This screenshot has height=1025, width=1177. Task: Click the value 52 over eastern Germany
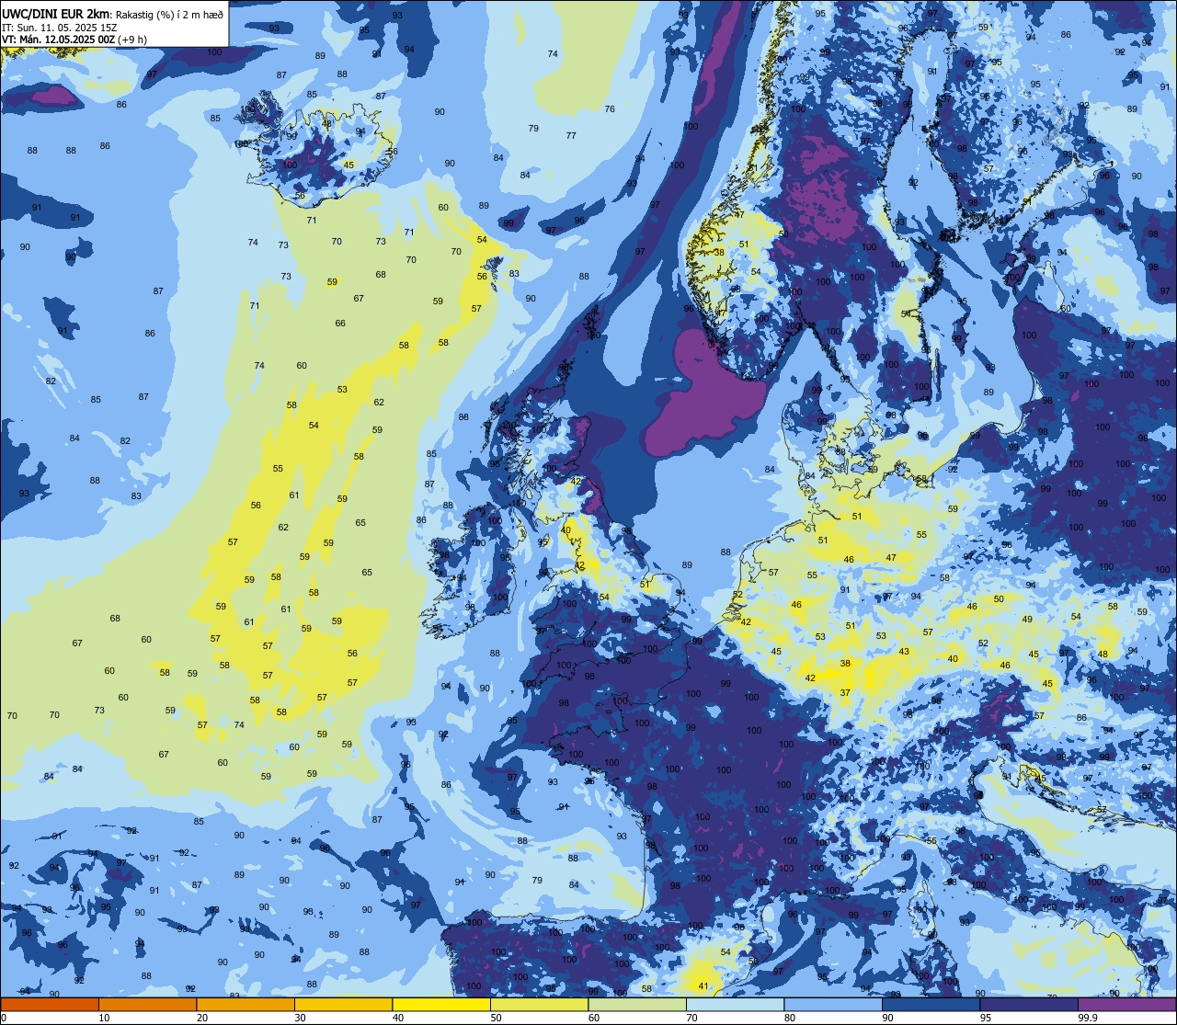(983, 643)
